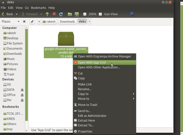Select the google-chrome deb package icon
This screenshot has width=183, height=135.
pos(66,39)
